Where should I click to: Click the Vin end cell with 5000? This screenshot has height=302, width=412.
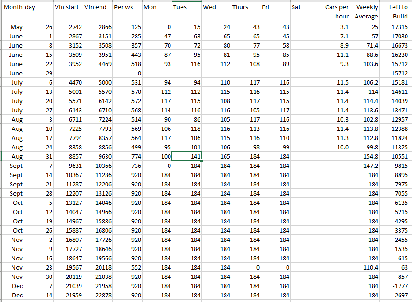(98, 82)
